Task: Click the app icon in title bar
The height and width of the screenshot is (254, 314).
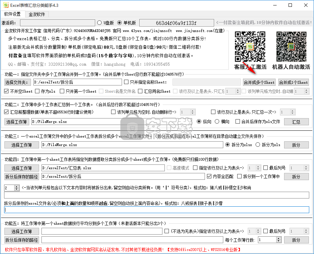Action: [6, 5]
